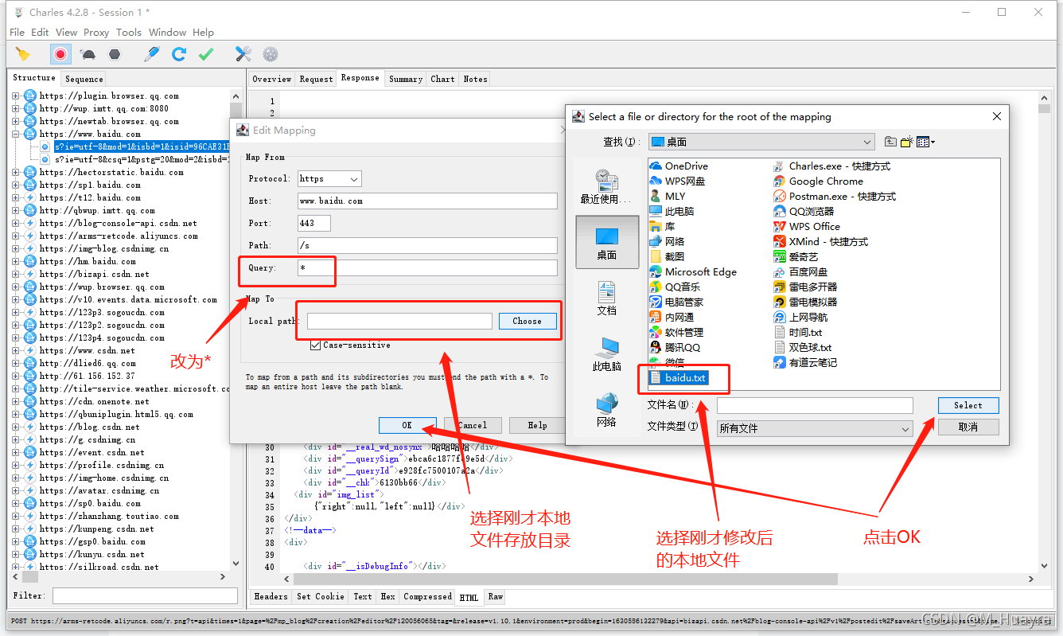This screenshot has width=1063, height=636.
Task: Select WPS Office in the file list
Action: pyautogui.click(x=807, y=226)
